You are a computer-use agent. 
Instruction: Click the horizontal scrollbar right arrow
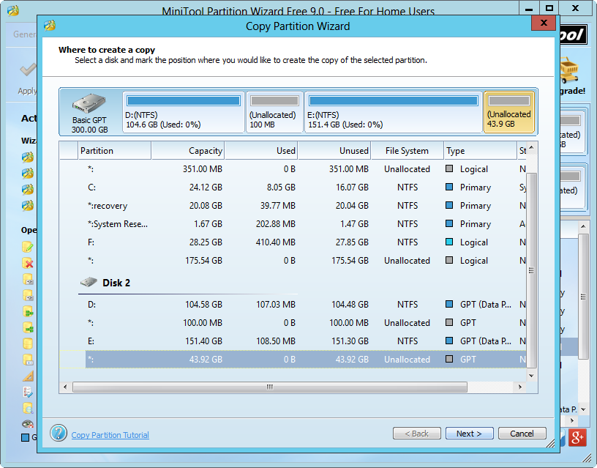click(520, 387)
